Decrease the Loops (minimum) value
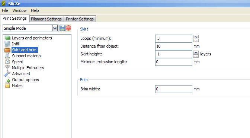 [x=196, y=40]
